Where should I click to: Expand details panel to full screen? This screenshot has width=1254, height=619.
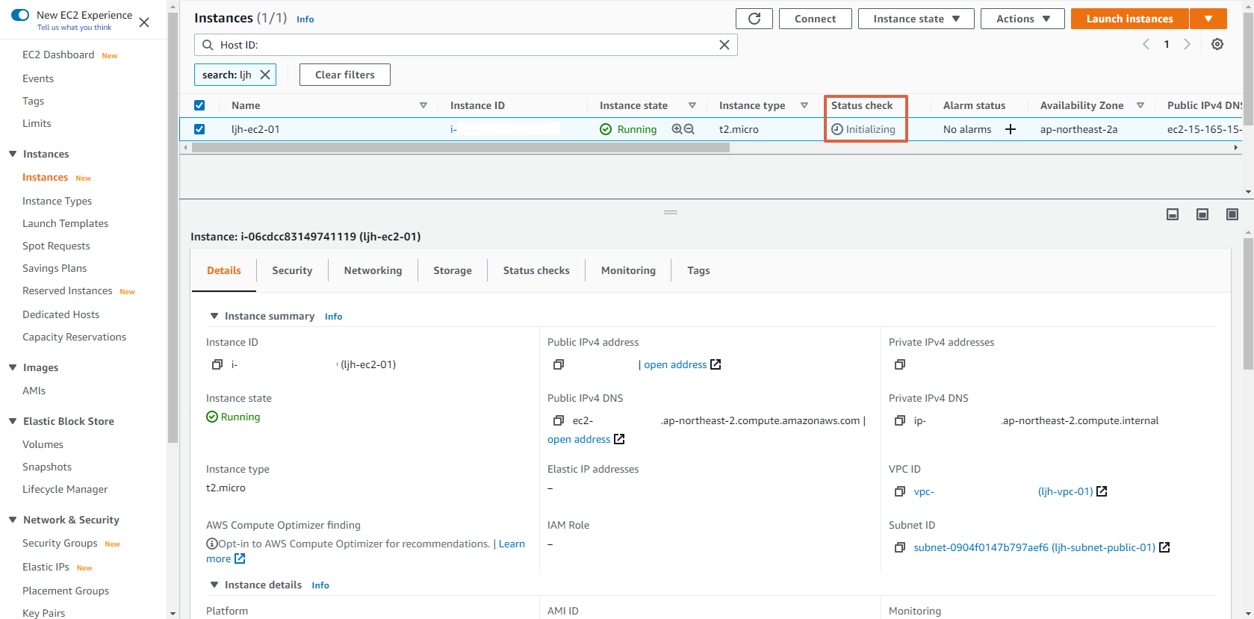[x=1232, y=214]
